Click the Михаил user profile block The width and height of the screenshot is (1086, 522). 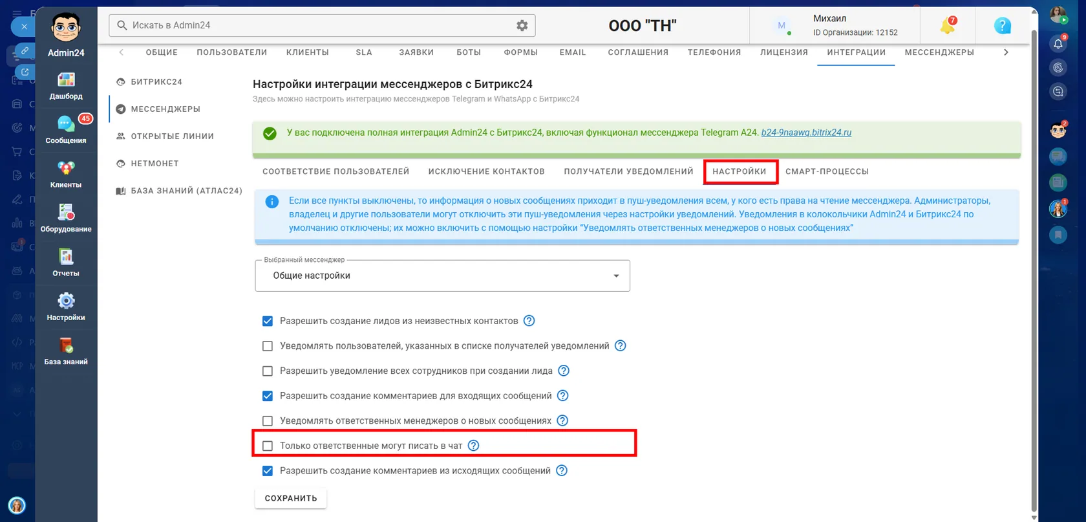pos(834,25)
